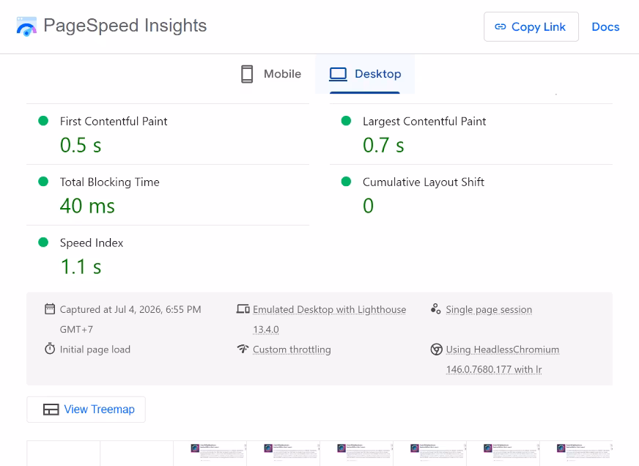This screenshot has width=639, height=466.
Task: Click the mobile phone icon
Action: coord(247,74)
